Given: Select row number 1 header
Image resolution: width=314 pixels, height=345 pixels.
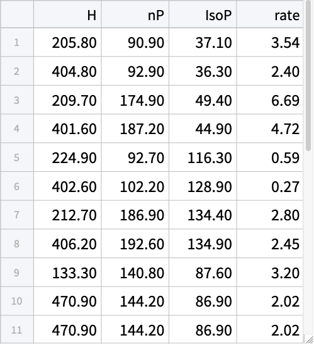Looking at the screenshot, I should coord(17,42).
